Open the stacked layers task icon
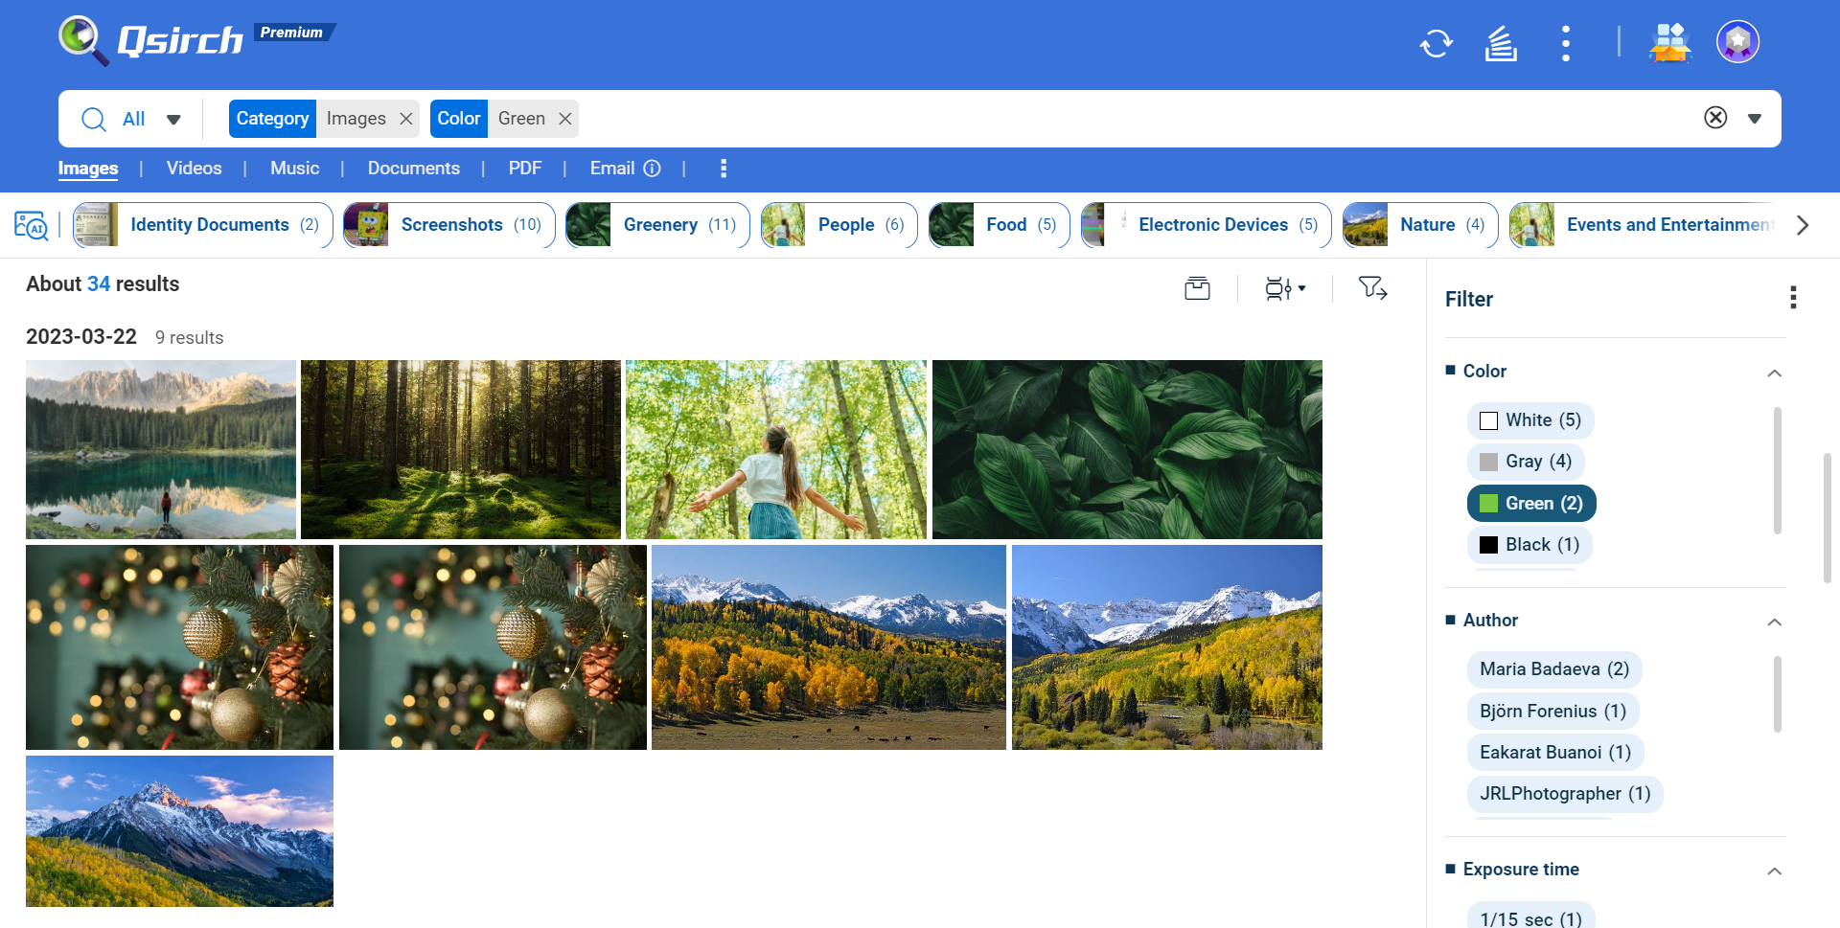The image size is (1840, 928). click(1501, 43)
